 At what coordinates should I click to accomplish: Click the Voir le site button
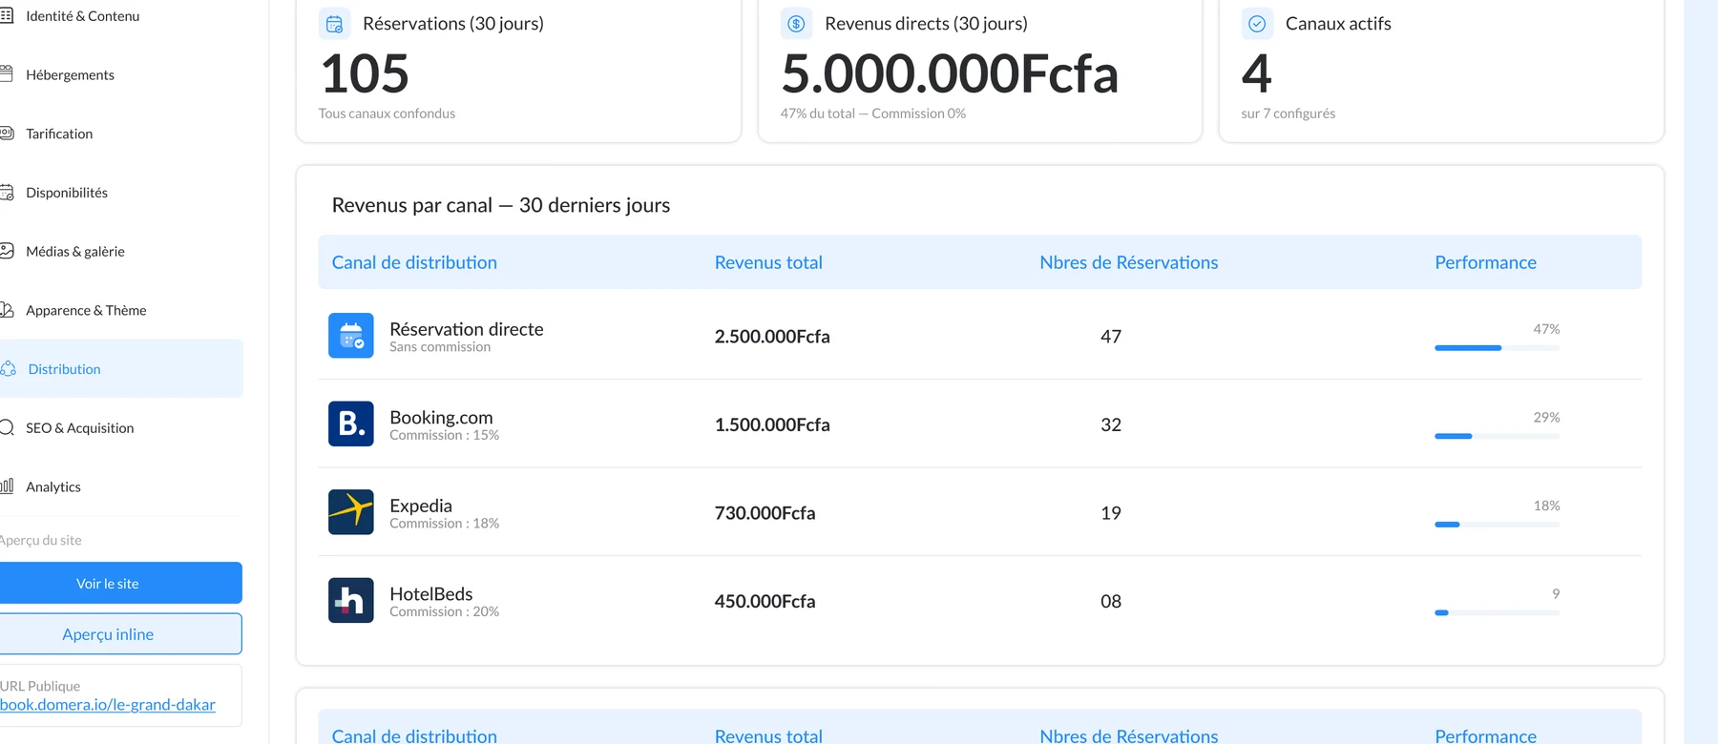120,583
